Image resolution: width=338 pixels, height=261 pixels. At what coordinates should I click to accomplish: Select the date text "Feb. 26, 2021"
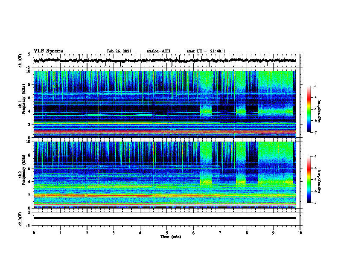[119, 51]
